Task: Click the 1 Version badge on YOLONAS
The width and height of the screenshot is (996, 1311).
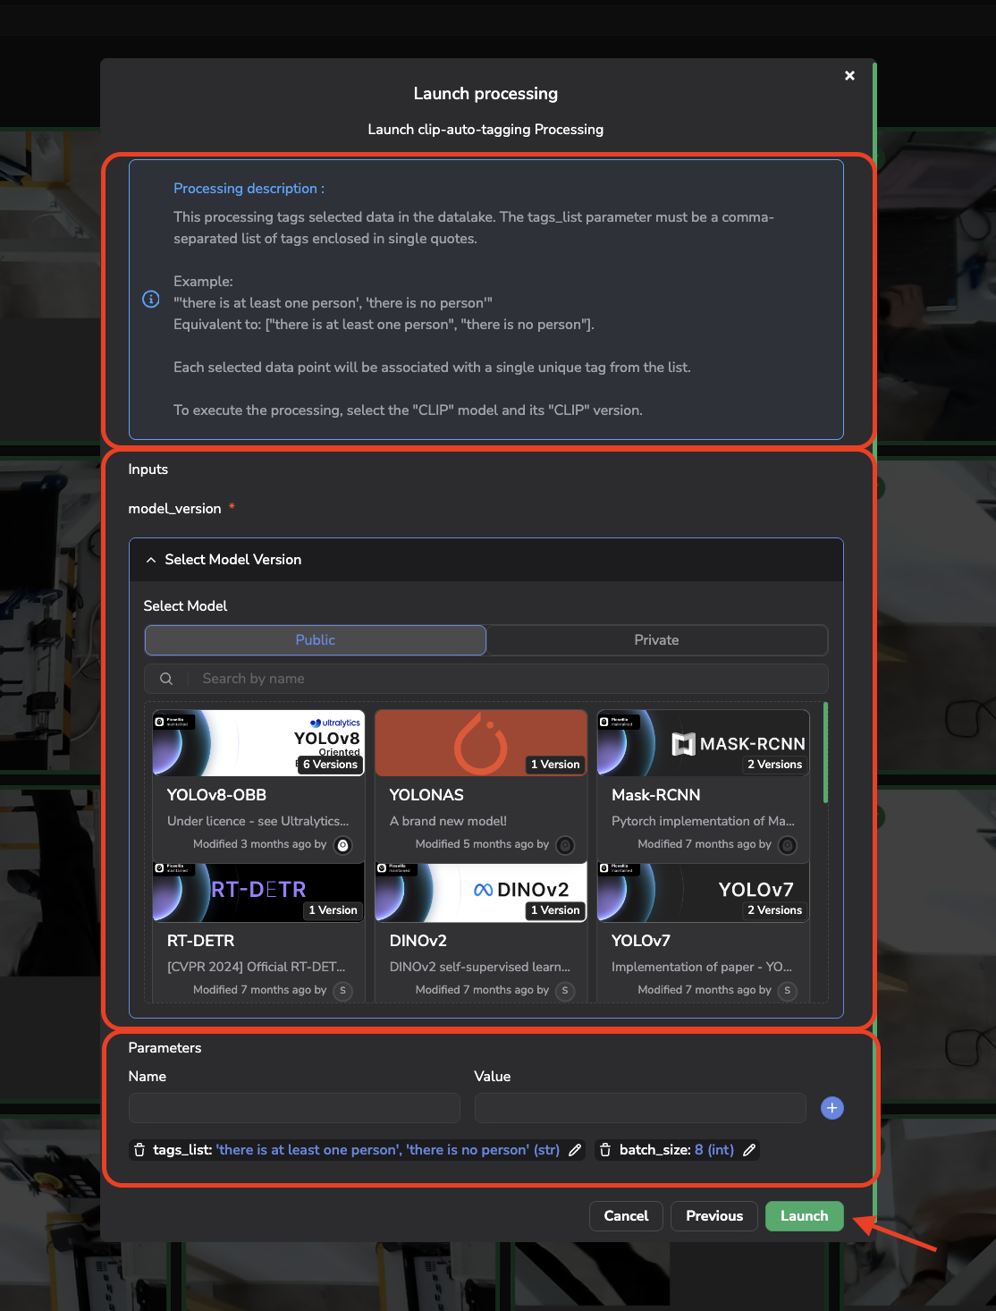Action: point(555,765)
